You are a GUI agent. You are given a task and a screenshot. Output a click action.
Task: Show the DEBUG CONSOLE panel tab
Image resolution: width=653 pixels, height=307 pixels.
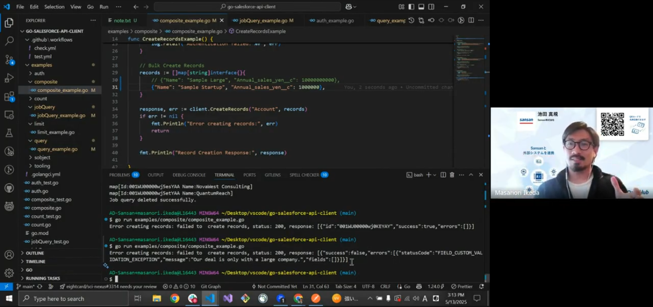pyautogui.click(x=189, y=175)
